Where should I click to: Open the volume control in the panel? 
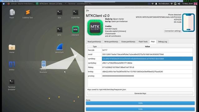[179, 4]
